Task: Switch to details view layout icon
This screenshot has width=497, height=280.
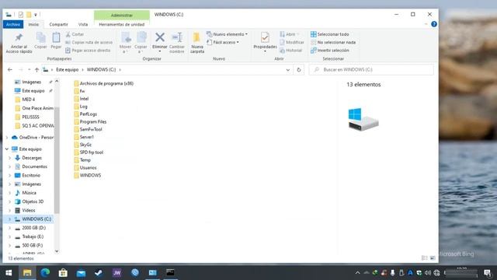Action: click(425, 258)
